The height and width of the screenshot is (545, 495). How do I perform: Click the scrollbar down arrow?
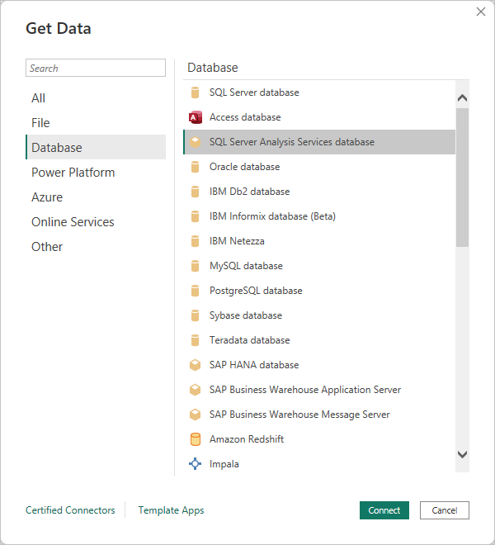[462, 454]
